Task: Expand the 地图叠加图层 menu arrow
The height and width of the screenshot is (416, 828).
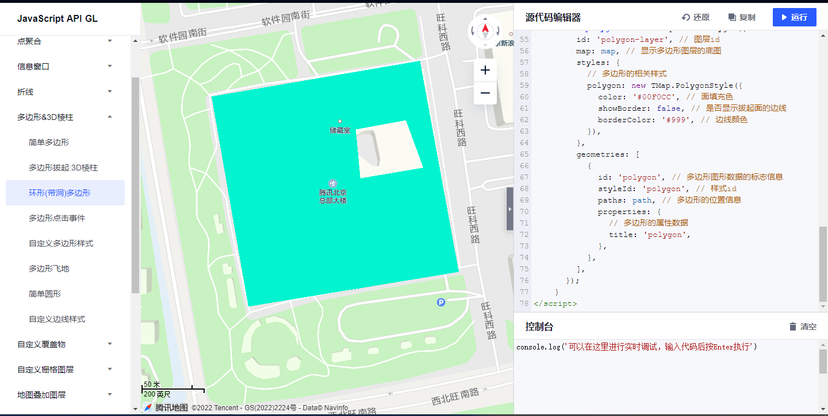Action: tap(110, 394)
